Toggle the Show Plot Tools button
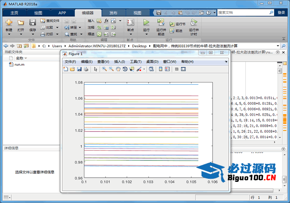This screenshot has width=290, height=203. [183, 69]
